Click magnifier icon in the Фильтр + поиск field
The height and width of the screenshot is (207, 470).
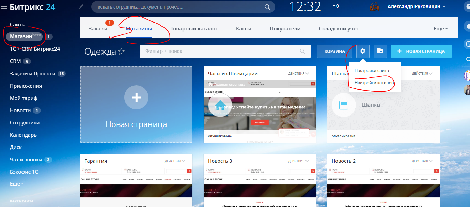pyautogui.click(x=302, y=51)
